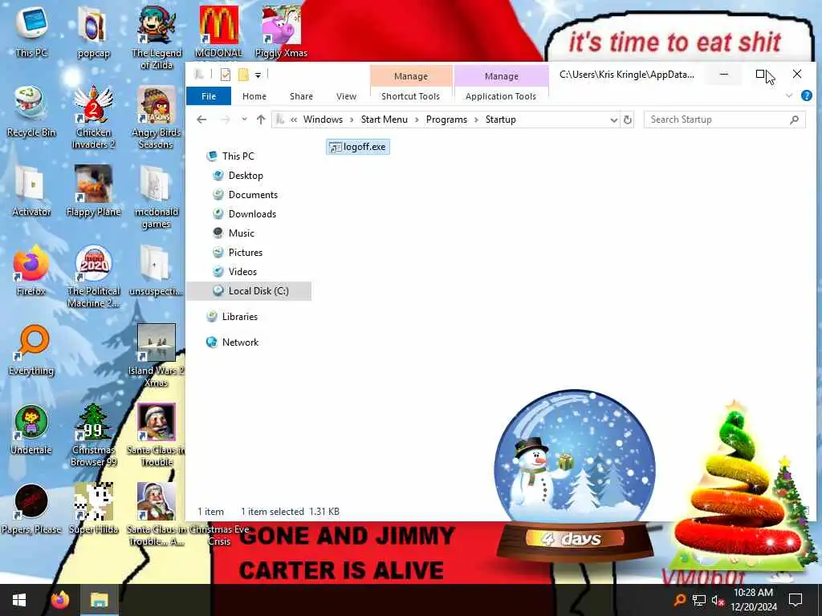Open the Customize Quick Access Toolbar dropdown
The image size is (822, 616).
[x=258, y=75]
